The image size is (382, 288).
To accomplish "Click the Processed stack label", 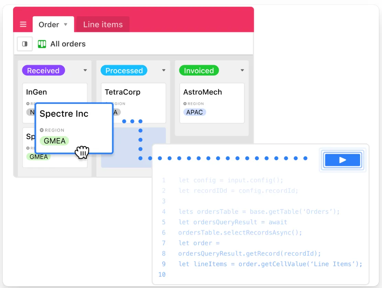I will click(124, 71).
